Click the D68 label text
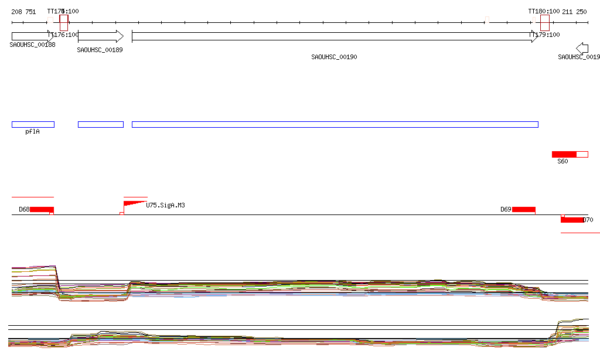Viewport: 600px width, 358px height. click(24, 210)
